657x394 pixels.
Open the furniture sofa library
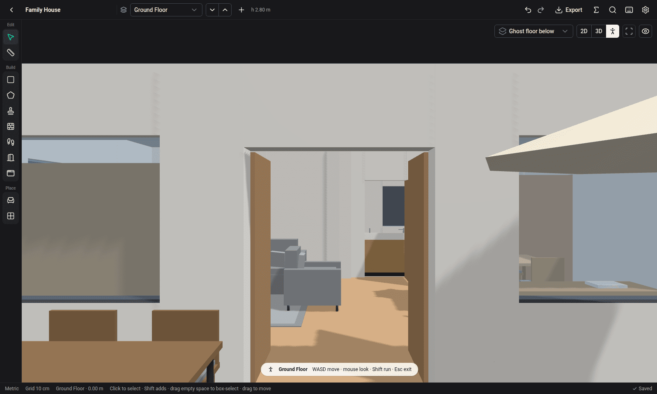(11, 200)
